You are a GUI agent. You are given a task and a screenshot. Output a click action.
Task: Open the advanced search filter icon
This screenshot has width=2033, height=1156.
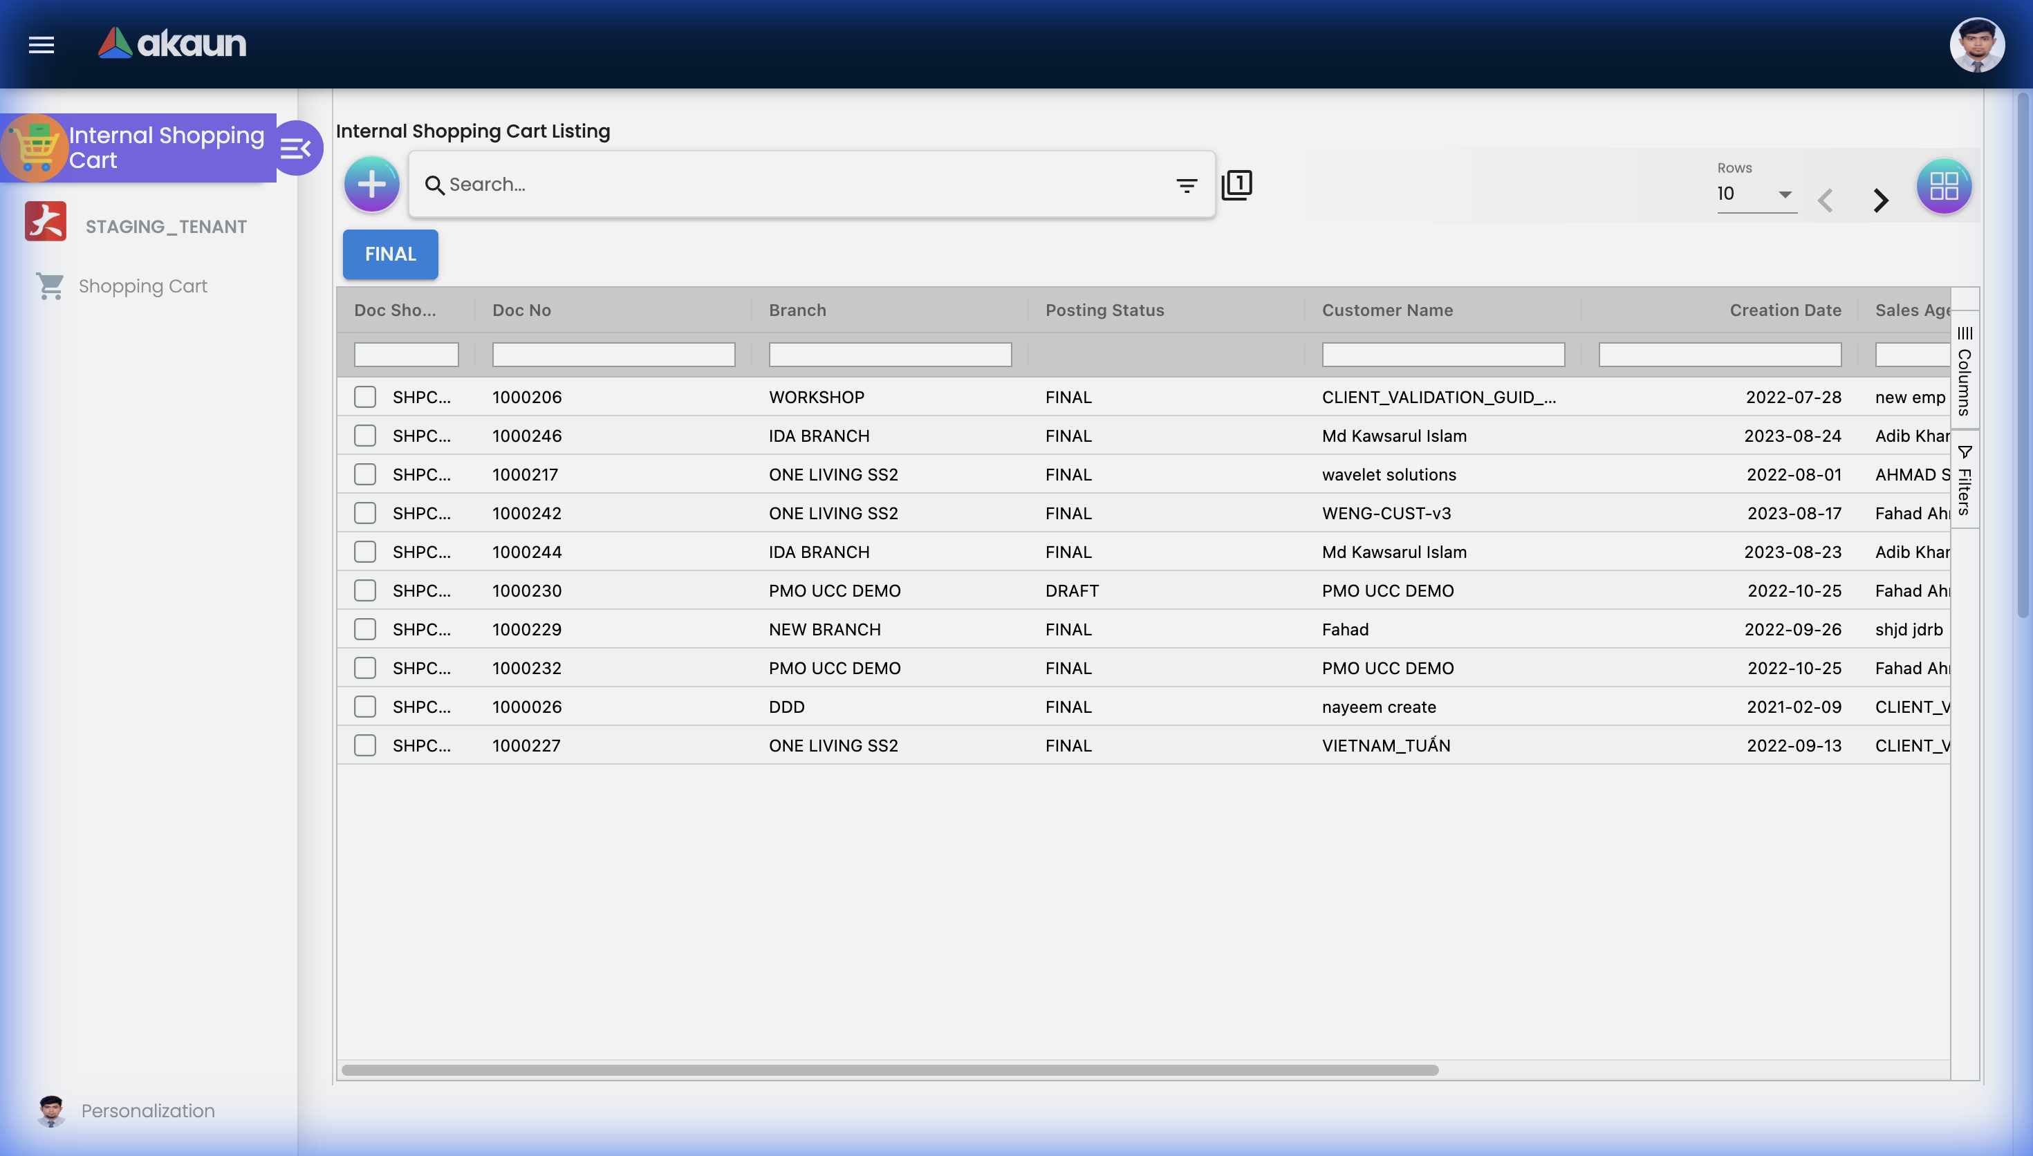[1186, 185]
